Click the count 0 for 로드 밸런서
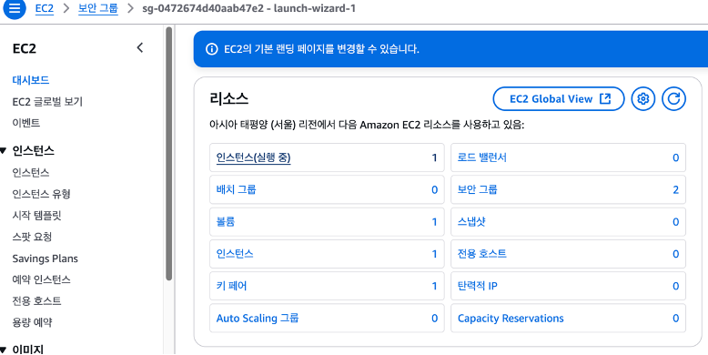Viewport: 708px width, 355px height. (675, 157)
